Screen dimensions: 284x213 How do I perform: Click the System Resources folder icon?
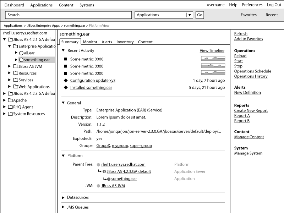(10, 114)
